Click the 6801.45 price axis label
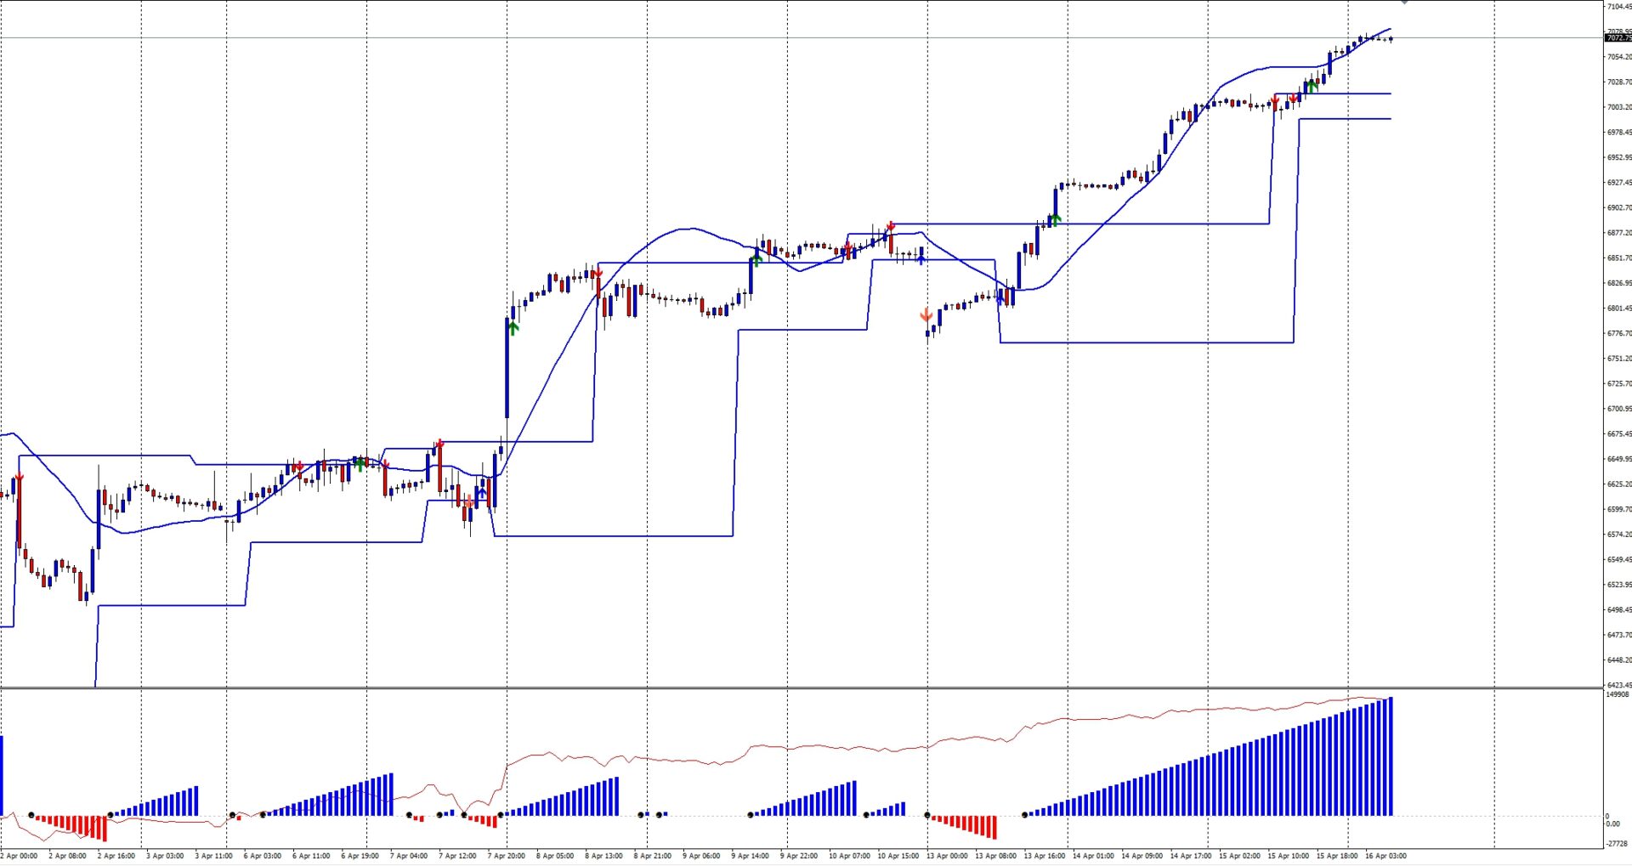This screenshot has height=866, width=1632. tap(1618, 308)
